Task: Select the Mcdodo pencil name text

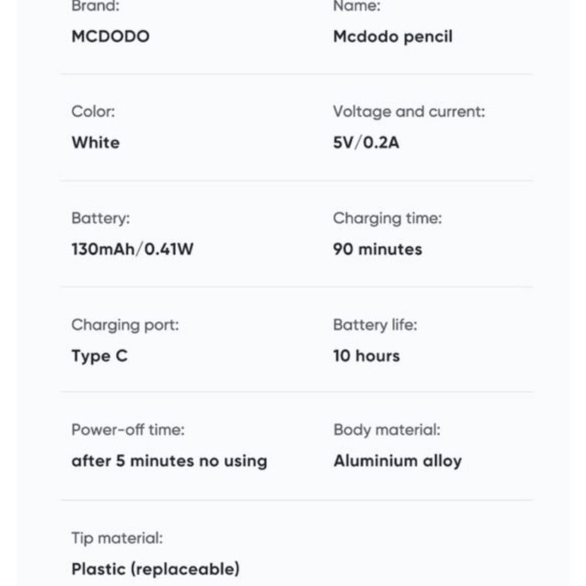Action: (393, 37)
